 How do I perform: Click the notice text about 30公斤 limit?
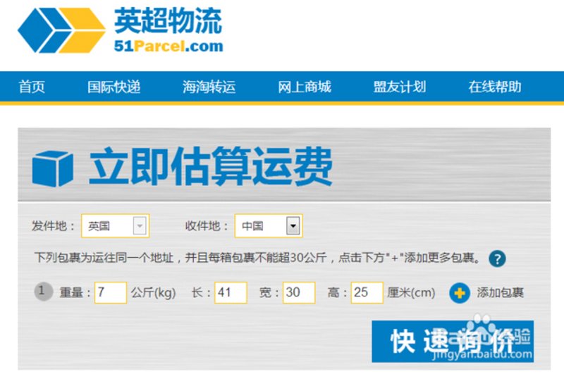click(257, 258)
